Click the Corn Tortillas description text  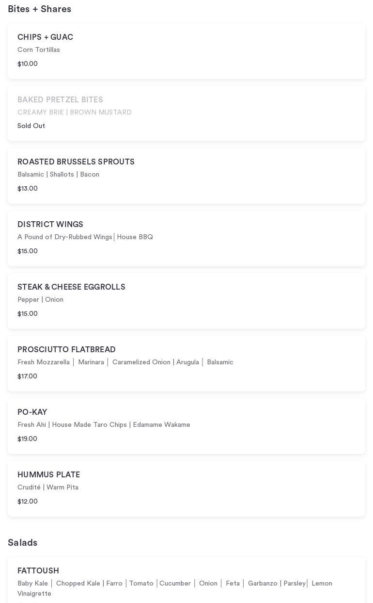tap(39, 50)
